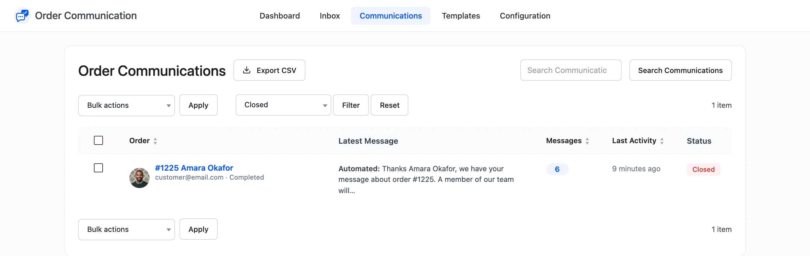The height and width of the screenshot is (256, 810).
Task: Click the bottom 1 item count
Action: pyautogui.click(x=721, y=230)
